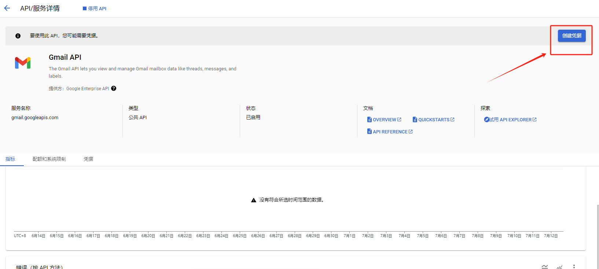Click the Gmail API heading
This screenshot has height=269, width=599.
(65, 57)
